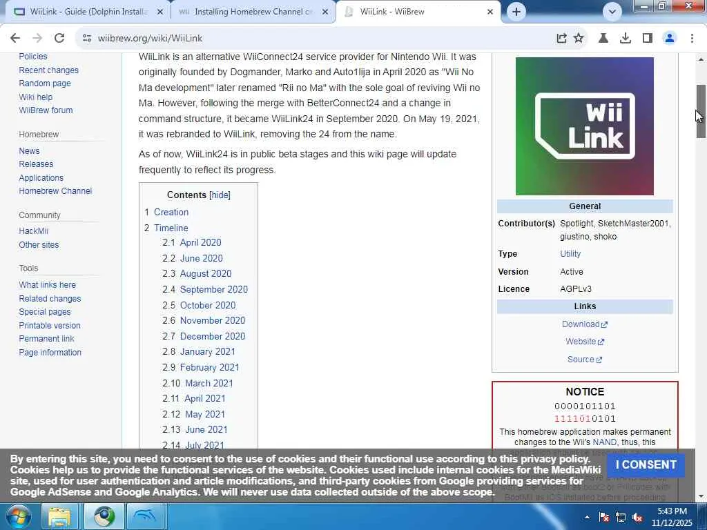Go back to the previous page
This screenshot has width=707, height=530.
pos(15,39)
